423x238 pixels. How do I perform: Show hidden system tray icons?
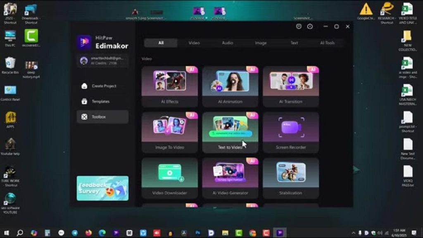click(x=354, y=233)
